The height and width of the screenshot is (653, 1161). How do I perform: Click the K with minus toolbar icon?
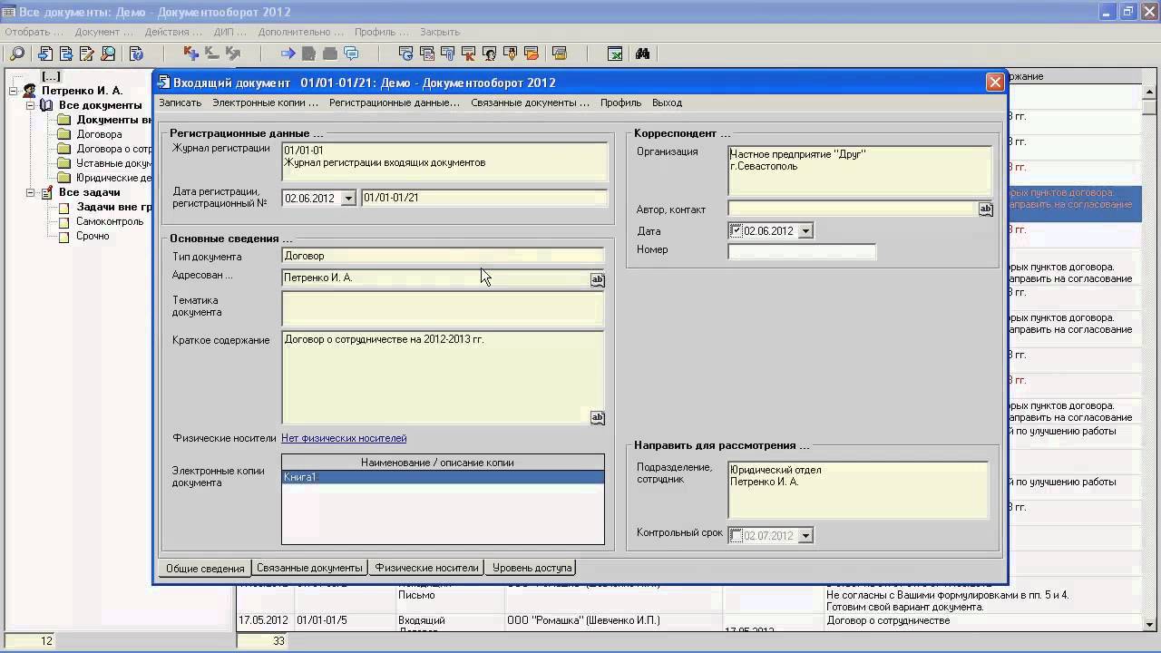click(x=211, y=54)
